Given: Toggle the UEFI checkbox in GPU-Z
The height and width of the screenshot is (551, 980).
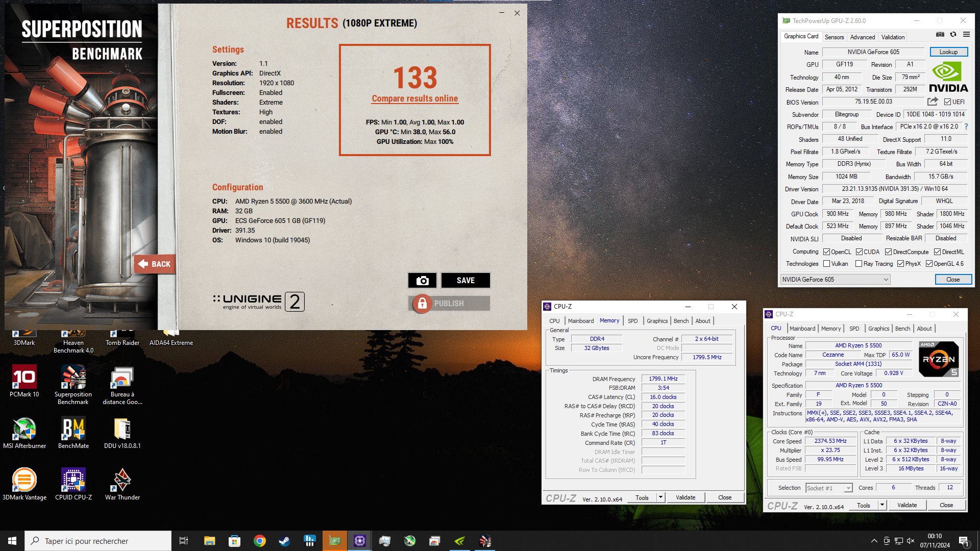Looking at the screenshot, I should [x=947, y=102].
